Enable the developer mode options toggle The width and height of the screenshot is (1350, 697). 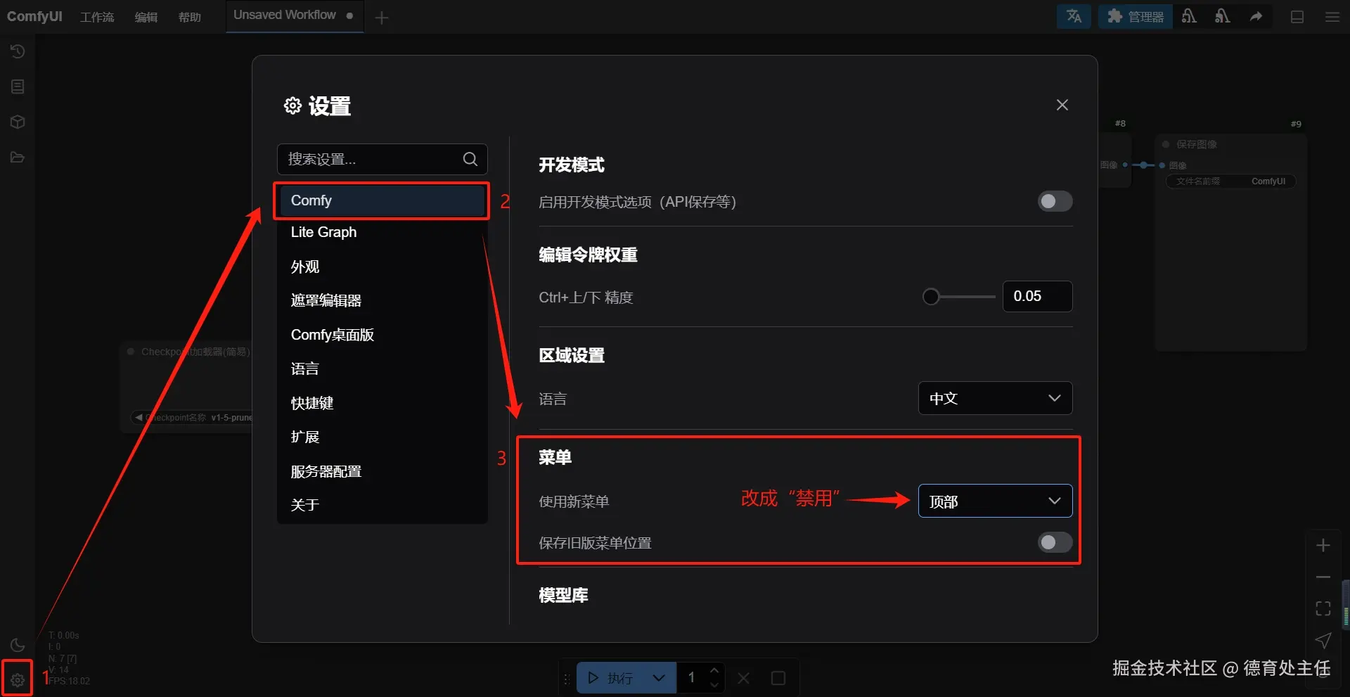coord(1055,202)
